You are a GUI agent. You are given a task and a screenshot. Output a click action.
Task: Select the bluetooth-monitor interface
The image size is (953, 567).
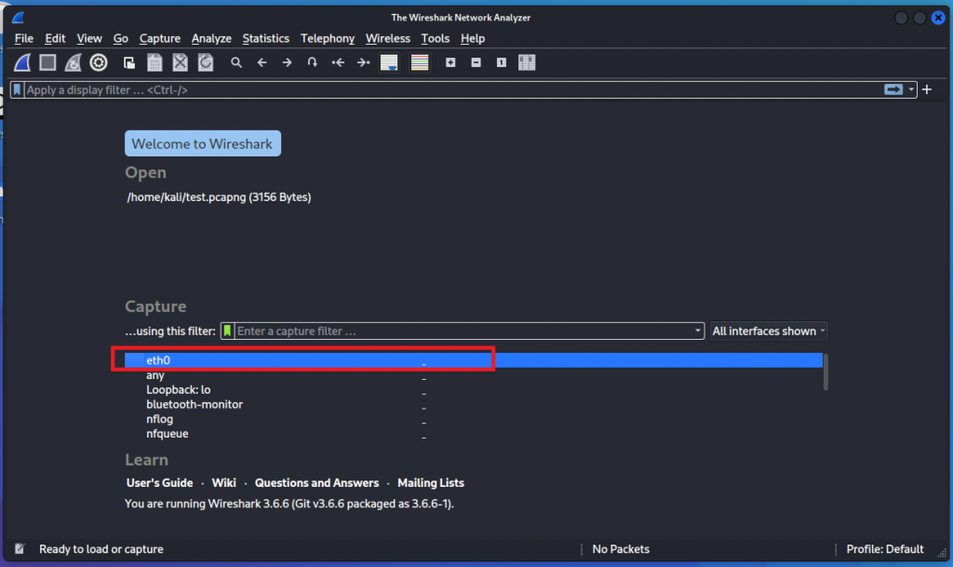(x=474, y=405)
